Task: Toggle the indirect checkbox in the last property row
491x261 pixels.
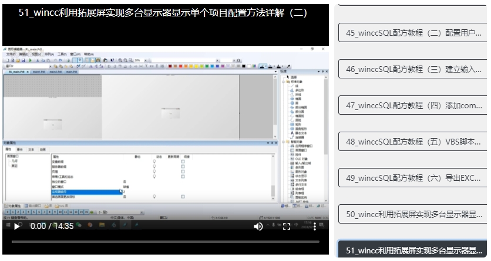Action: [x=183, y=197]
